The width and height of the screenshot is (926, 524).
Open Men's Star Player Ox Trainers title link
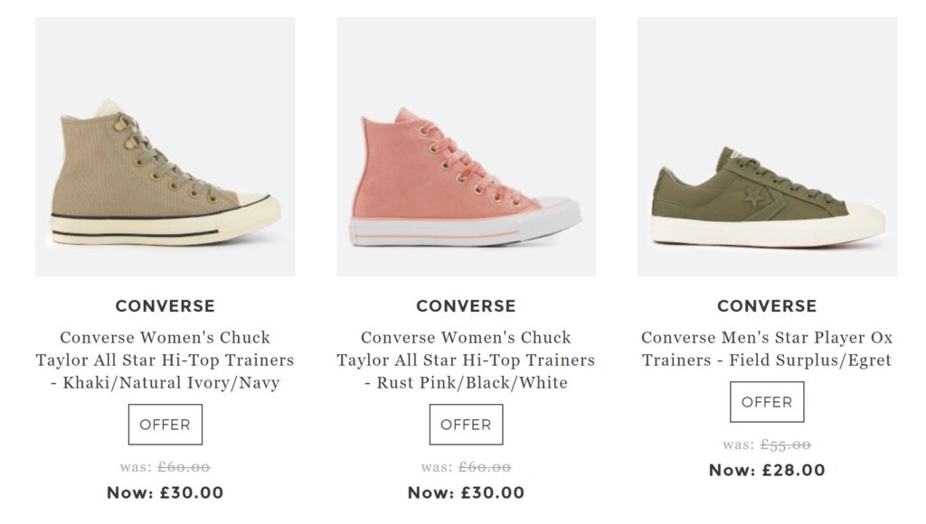coord(767,349)
